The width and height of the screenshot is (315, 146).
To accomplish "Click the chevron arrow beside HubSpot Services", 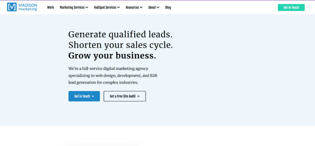I will [x=118, y=8].
